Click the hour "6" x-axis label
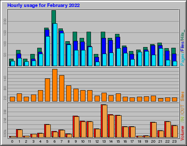Viewport: 187px width, 146px height. coord(54,141)
